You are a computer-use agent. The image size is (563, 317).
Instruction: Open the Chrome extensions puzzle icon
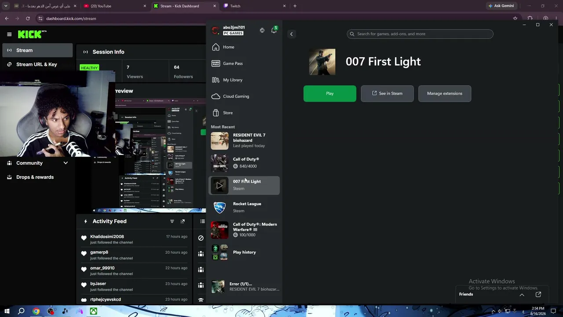[x=530, y=18]
